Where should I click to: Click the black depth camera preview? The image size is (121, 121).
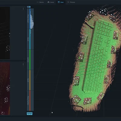[x=5, y=33]
